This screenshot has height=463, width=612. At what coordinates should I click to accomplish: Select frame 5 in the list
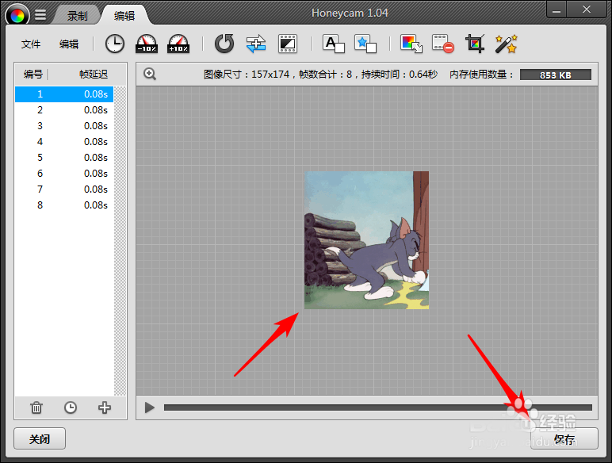[x=64, y=157]
